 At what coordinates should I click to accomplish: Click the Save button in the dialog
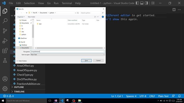pyautogui.click(x=86, y=60)
